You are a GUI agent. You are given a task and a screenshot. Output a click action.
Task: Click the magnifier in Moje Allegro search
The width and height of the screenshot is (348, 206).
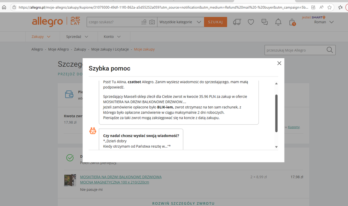pyautogui.click(x=330, y=50)
